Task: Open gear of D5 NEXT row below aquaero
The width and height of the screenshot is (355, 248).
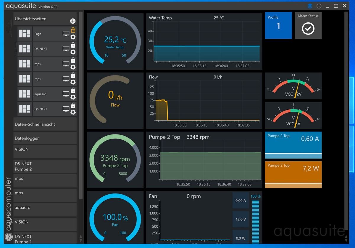Action: 73,112
